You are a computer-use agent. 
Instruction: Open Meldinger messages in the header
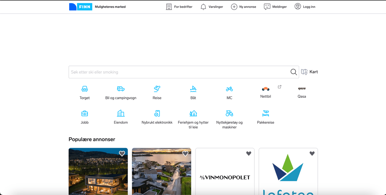point(275,7)
